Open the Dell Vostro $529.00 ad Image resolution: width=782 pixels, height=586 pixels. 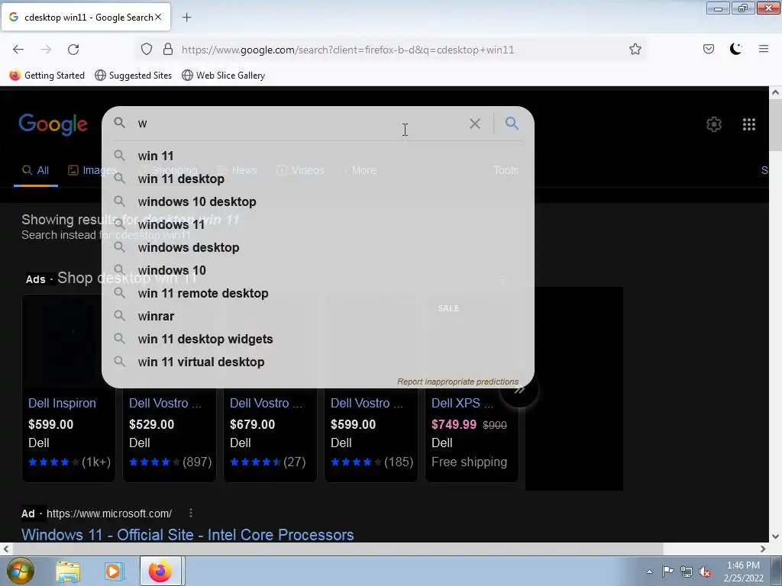pyautogui.click(x=169, y=434)
